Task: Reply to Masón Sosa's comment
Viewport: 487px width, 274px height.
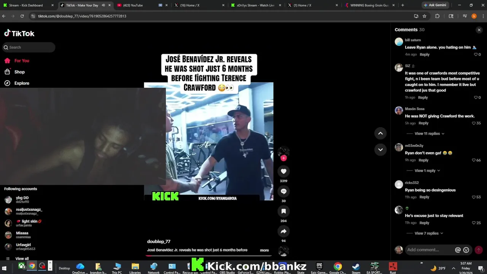Action: click(x=423, y=123)
